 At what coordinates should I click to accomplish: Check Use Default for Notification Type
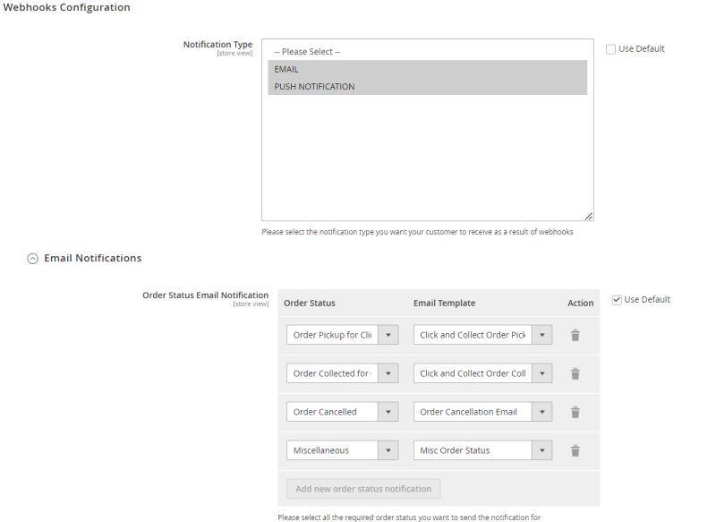pyautogui.click(x=610, y=49)
